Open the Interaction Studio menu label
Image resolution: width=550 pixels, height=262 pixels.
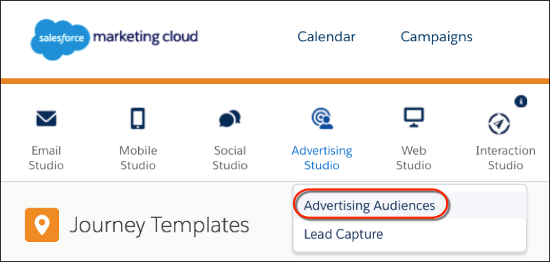505,158
